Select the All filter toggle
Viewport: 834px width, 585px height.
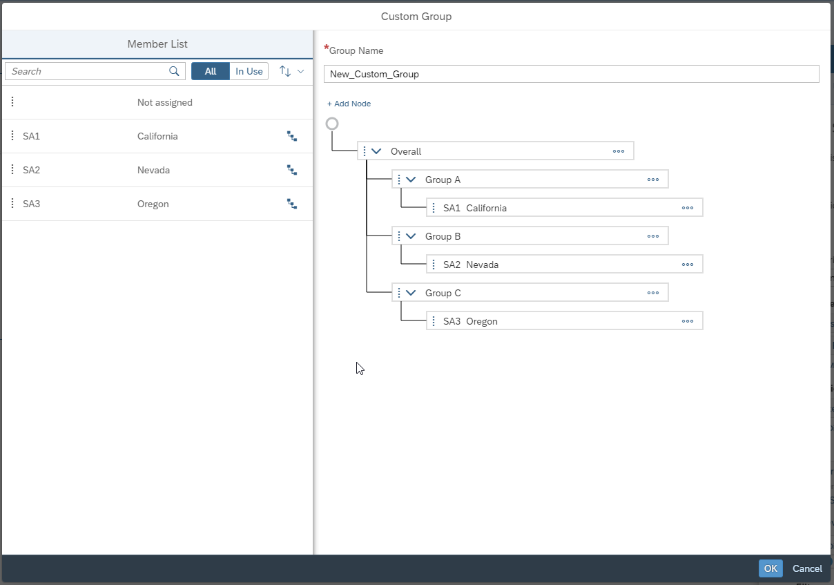point(210,70)
